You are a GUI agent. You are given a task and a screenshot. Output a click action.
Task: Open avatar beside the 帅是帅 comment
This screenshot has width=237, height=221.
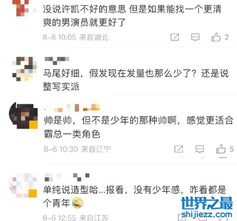pos(23,115)
